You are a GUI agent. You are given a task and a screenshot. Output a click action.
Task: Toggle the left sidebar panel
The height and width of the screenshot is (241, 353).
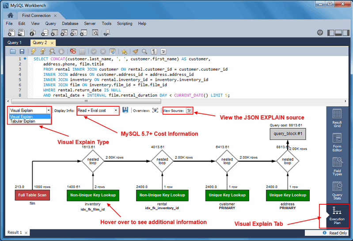click(330, 33)
